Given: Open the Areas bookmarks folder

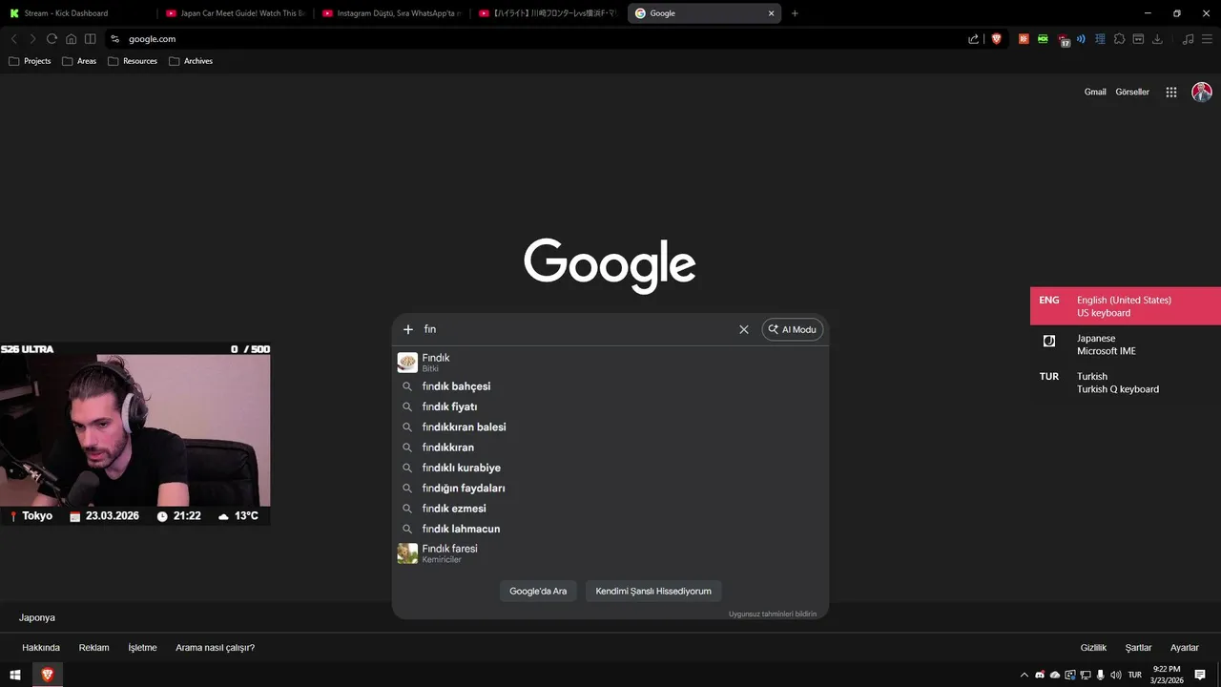Looking at the screenshot, I should pos(79,61).
